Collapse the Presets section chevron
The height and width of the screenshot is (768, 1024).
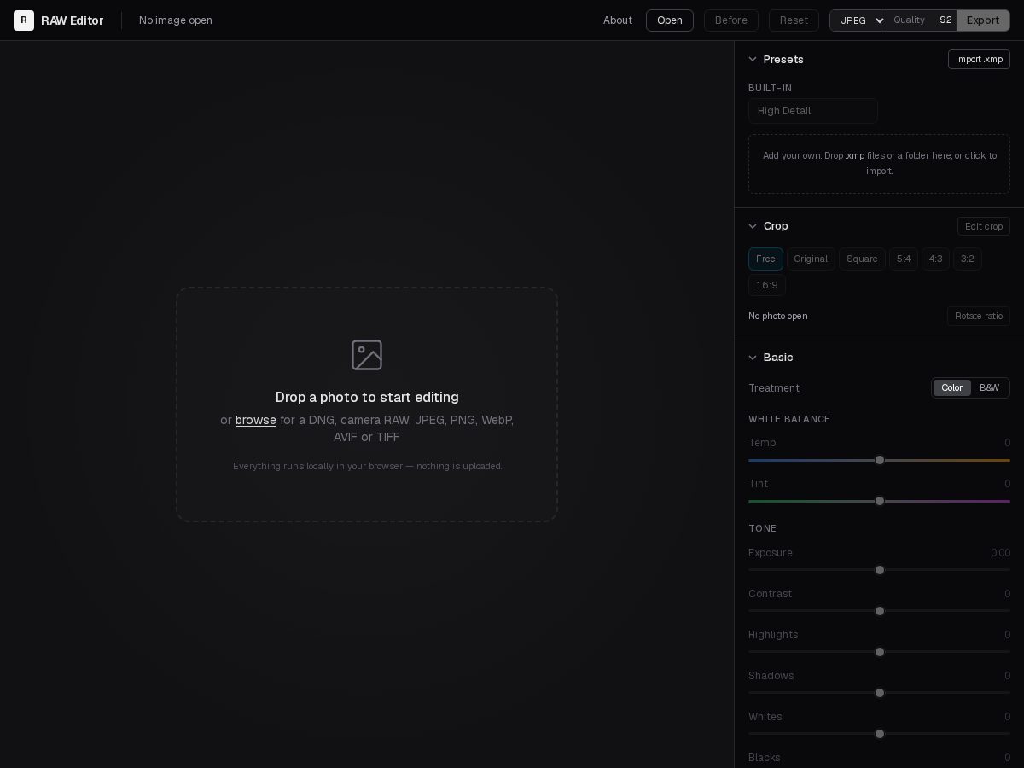coord(753,59)
